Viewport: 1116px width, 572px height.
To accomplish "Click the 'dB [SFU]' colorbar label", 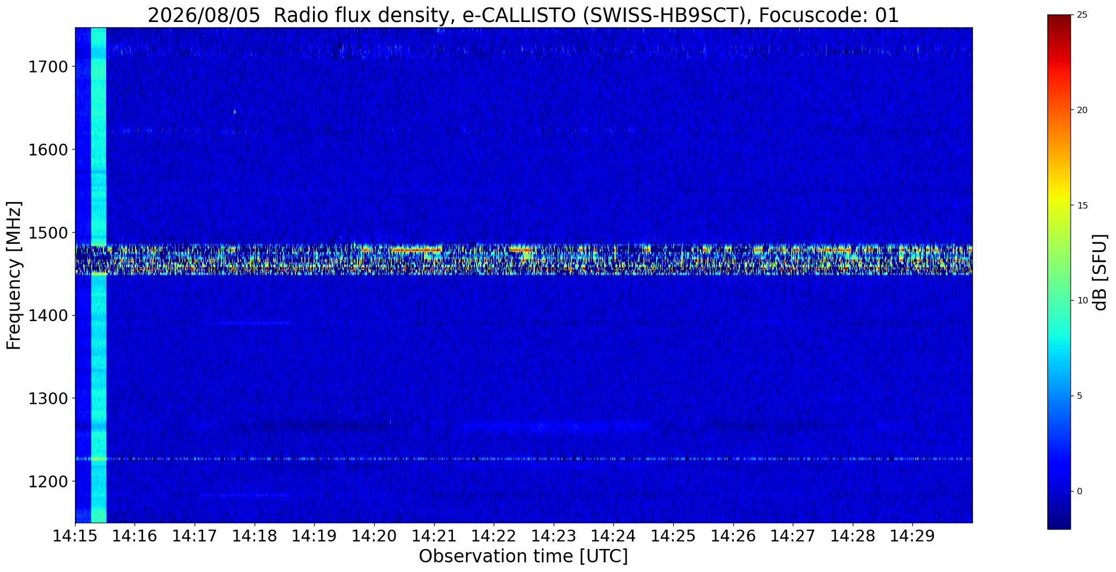I will (1100, 272).
